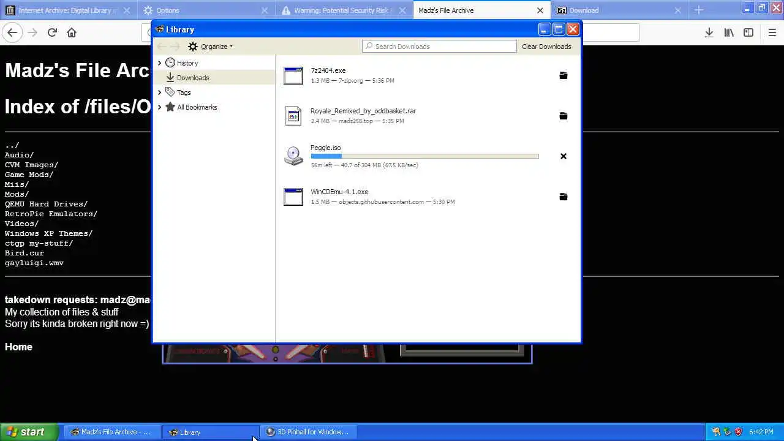Open the CVM Images/ directory link
The width and height of the screenshot is (784, 441).
(31, 165)
